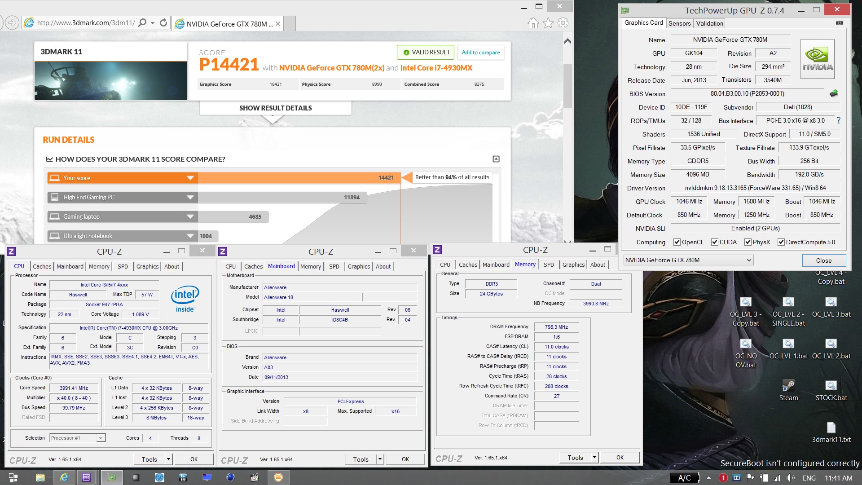Open the Graphics tab in the right CPU-Z window
The width and height of the screenshot is (862, 485).
pyautogui.click(x=573, y=265)
